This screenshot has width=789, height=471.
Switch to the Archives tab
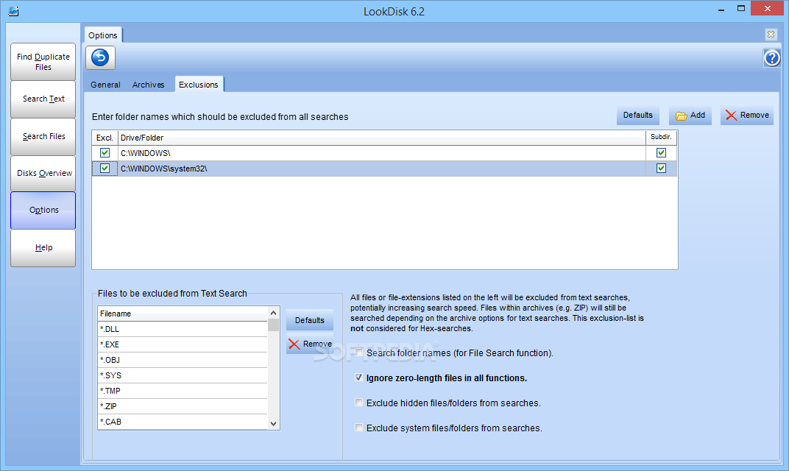click(x=148, y=85)
